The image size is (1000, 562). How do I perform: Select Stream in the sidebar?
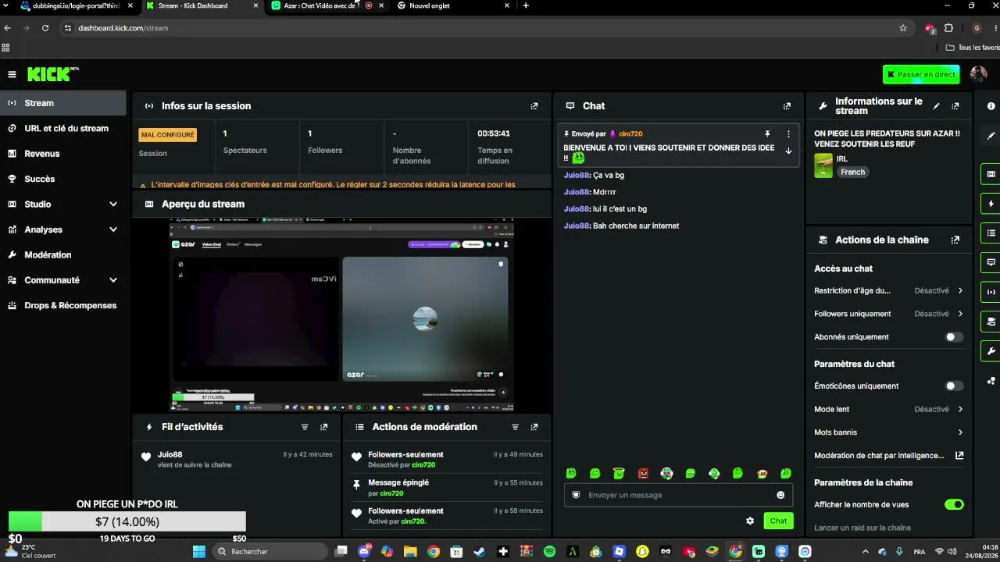62,103
